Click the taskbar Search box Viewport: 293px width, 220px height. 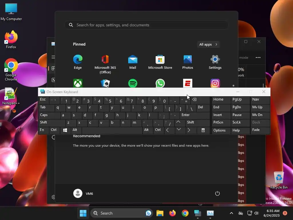point(122,213)
